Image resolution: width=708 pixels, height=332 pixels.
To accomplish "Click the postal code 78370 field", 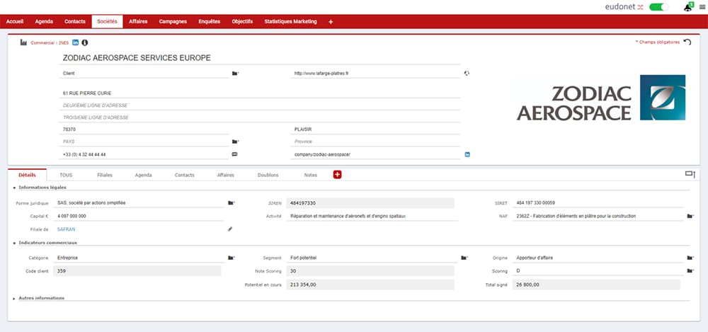I will coord(144,129).
